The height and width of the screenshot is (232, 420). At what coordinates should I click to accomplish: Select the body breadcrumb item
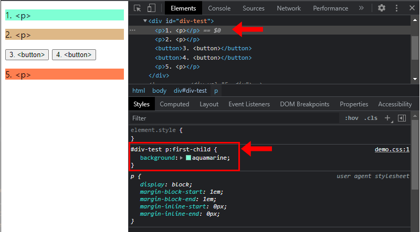(159, 91)
